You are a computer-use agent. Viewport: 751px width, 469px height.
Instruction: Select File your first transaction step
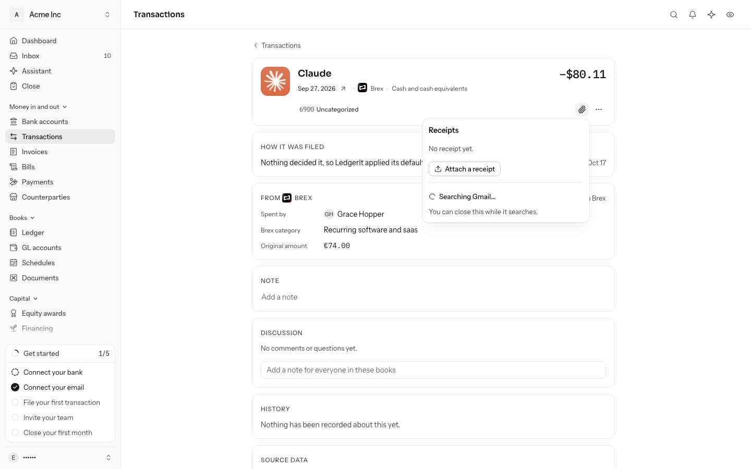coord(60,402)
